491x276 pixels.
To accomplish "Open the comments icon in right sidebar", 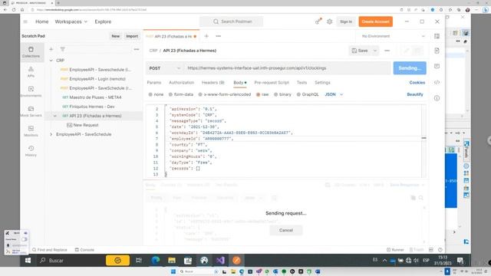I will (437, 66).
